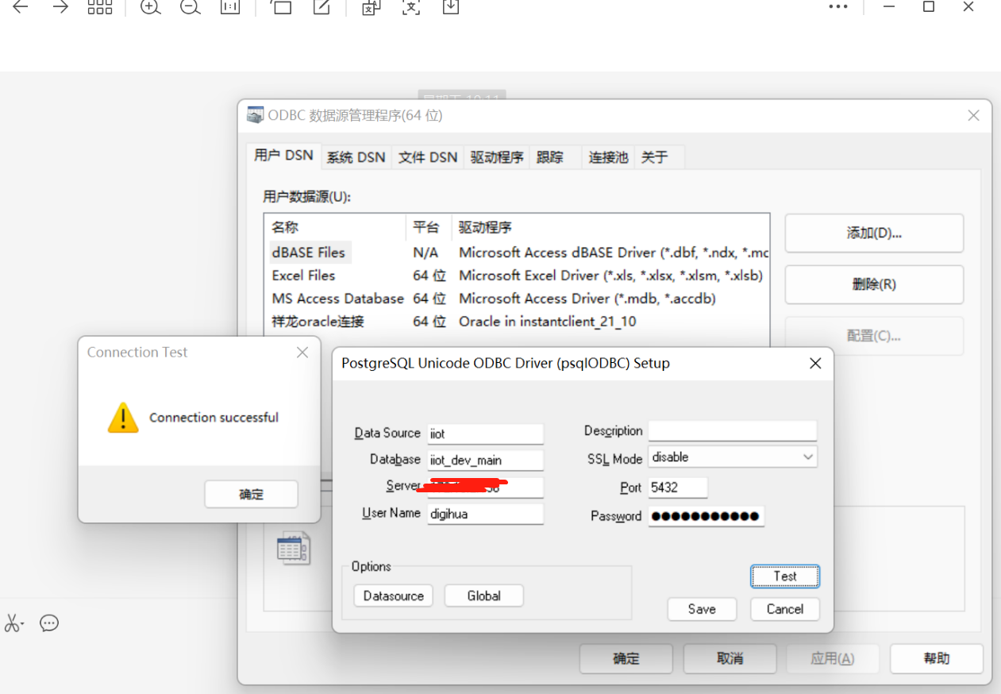The width and height of the screenshot is (1001, 694).
Task: Click the chat bubble icon
Action: (49, 623)
